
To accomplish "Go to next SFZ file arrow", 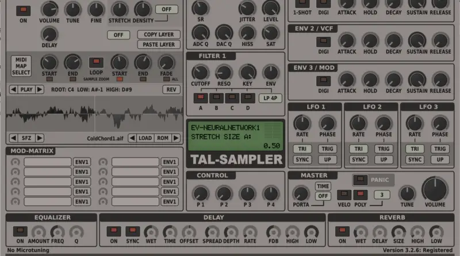I will (x=40, y=138).
